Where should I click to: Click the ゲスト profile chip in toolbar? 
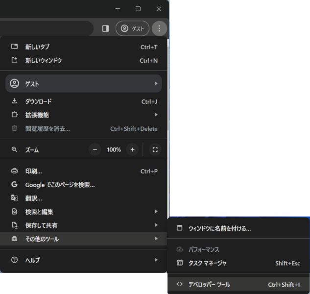132,28
